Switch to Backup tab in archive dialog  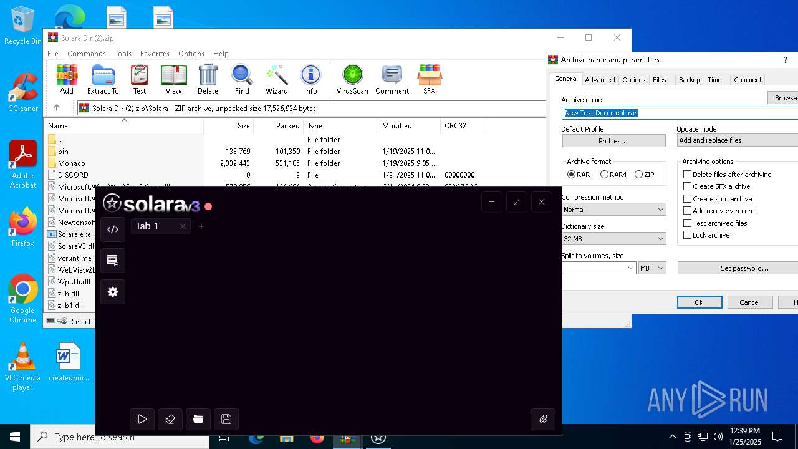[x=690, y=80]
